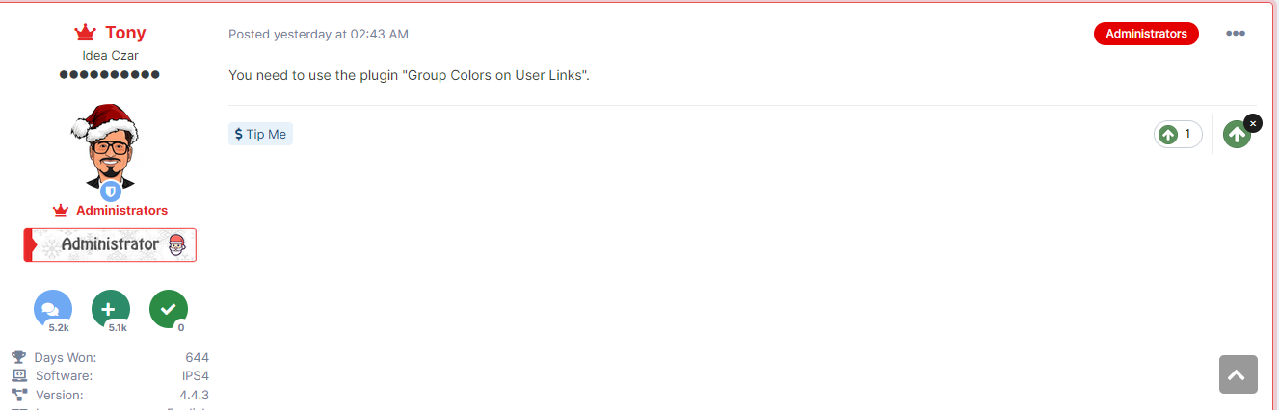Open Tony's profile from the username
Screen dimensions: 1279x410
pos(125,33)
